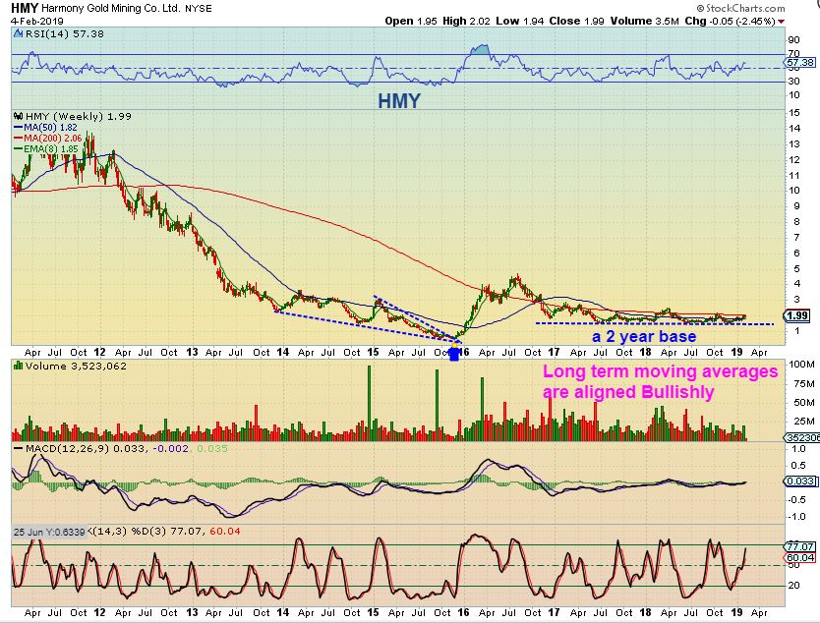Click the 'a 2 year base' annotation

(x=644, y=337)
